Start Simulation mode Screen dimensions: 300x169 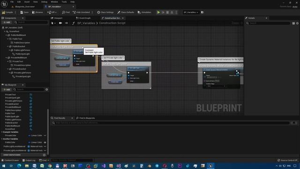pos(144,12)
